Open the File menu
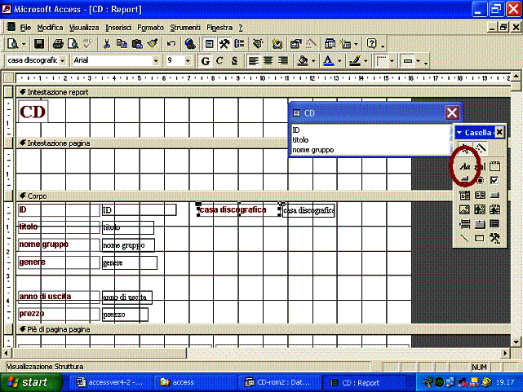523x392 pixels. pos(25,28)
